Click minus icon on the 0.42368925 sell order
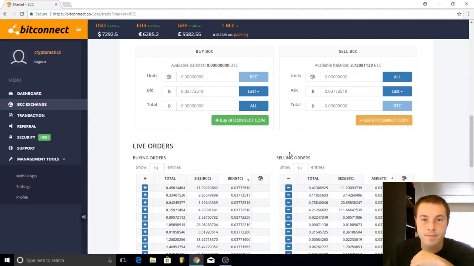Viewport: 474px width, 266px height. pos(288,188)
